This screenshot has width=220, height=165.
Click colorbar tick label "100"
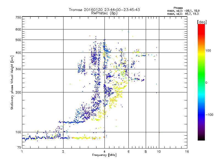208,51
